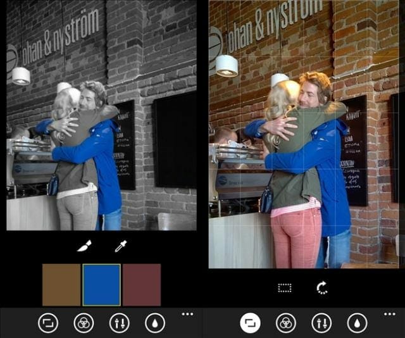Select the blue color swatch
Screen dimensions: 405x338
tap(101, 285)
